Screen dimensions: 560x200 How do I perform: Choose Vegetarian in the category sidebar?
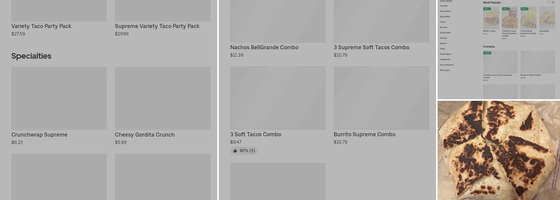coord(445,60)
